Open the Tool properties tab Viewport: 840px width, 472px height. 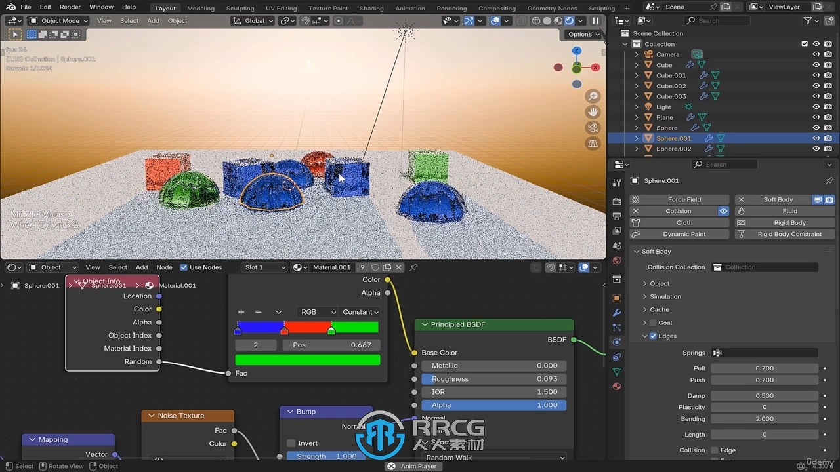tap(616, 183)
